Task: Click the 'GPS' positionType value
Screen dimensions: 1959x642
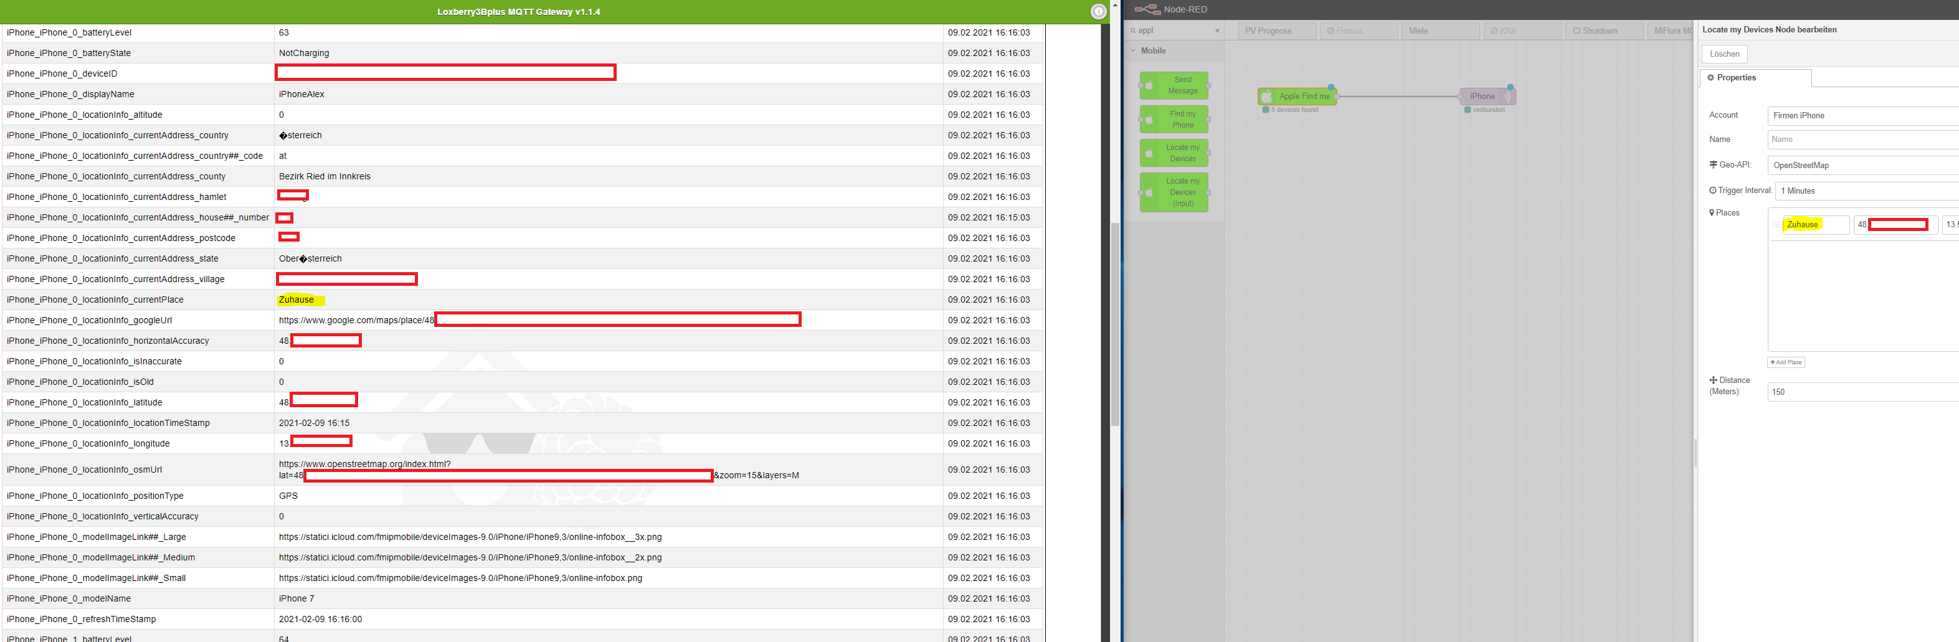Action: point(288,496)
